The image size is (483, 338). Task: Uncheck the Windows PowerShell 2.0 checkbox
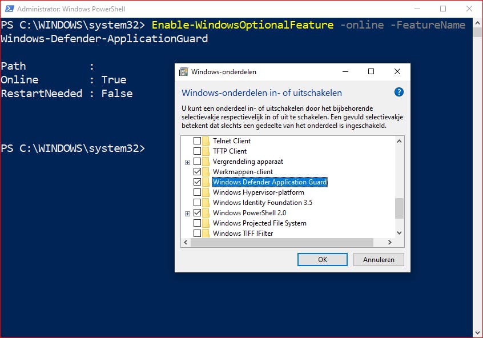197,213
